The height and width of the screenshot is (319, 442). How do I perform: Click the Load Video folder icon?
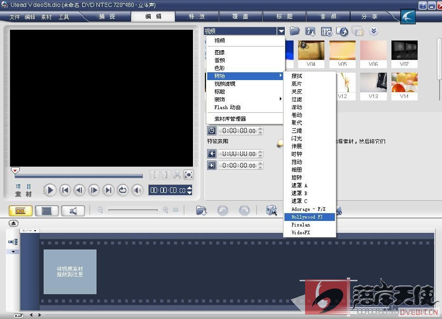pyautogui.click(x=295, y=31)
